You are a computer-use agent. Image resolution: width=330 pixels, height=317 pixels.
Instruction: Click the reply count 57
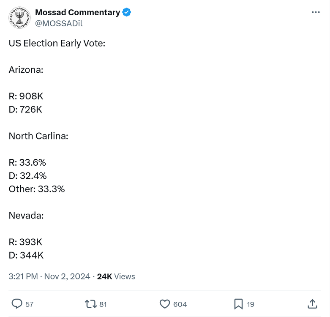coord(30,304)
